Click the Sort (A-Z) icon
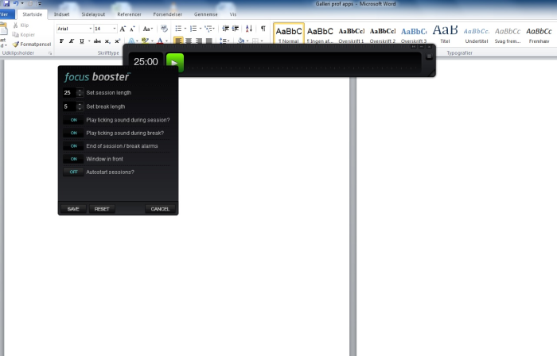The width and height of the screenshot is (557, 356). (x=248, y=29)
